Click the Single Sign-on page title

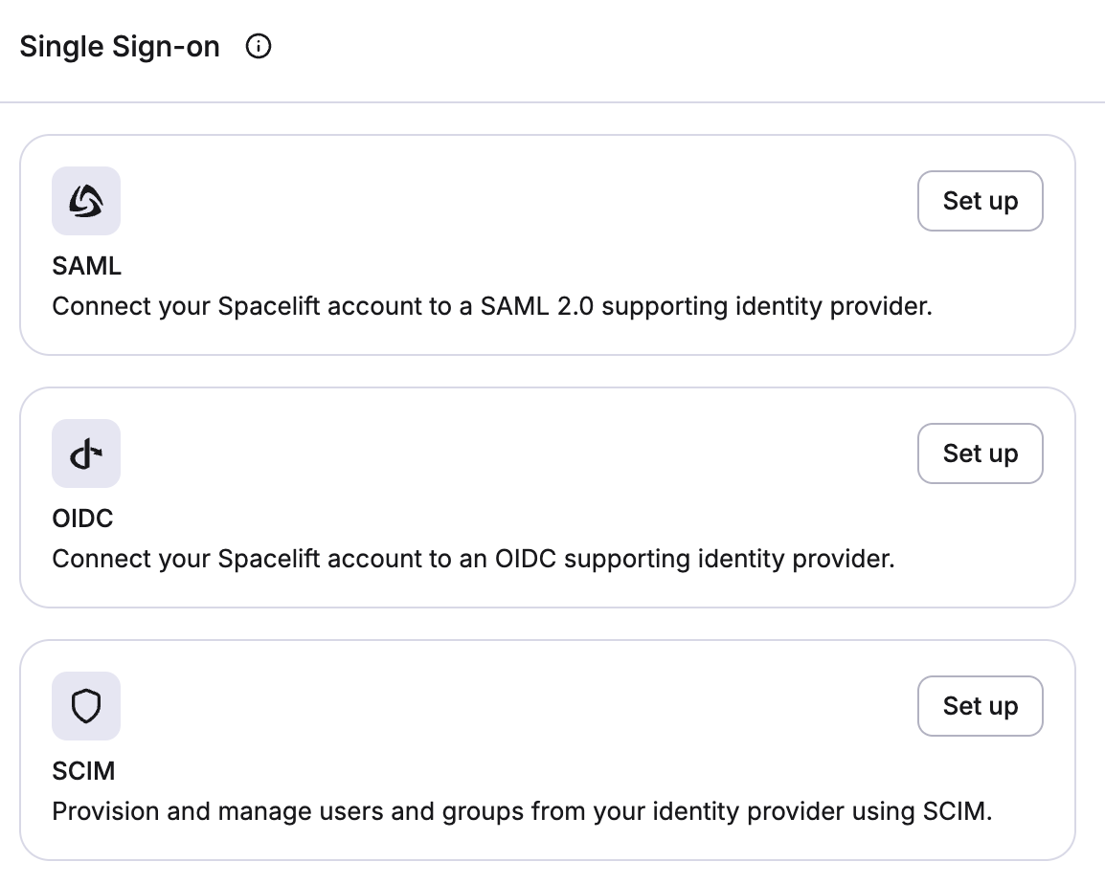[119, 45]
